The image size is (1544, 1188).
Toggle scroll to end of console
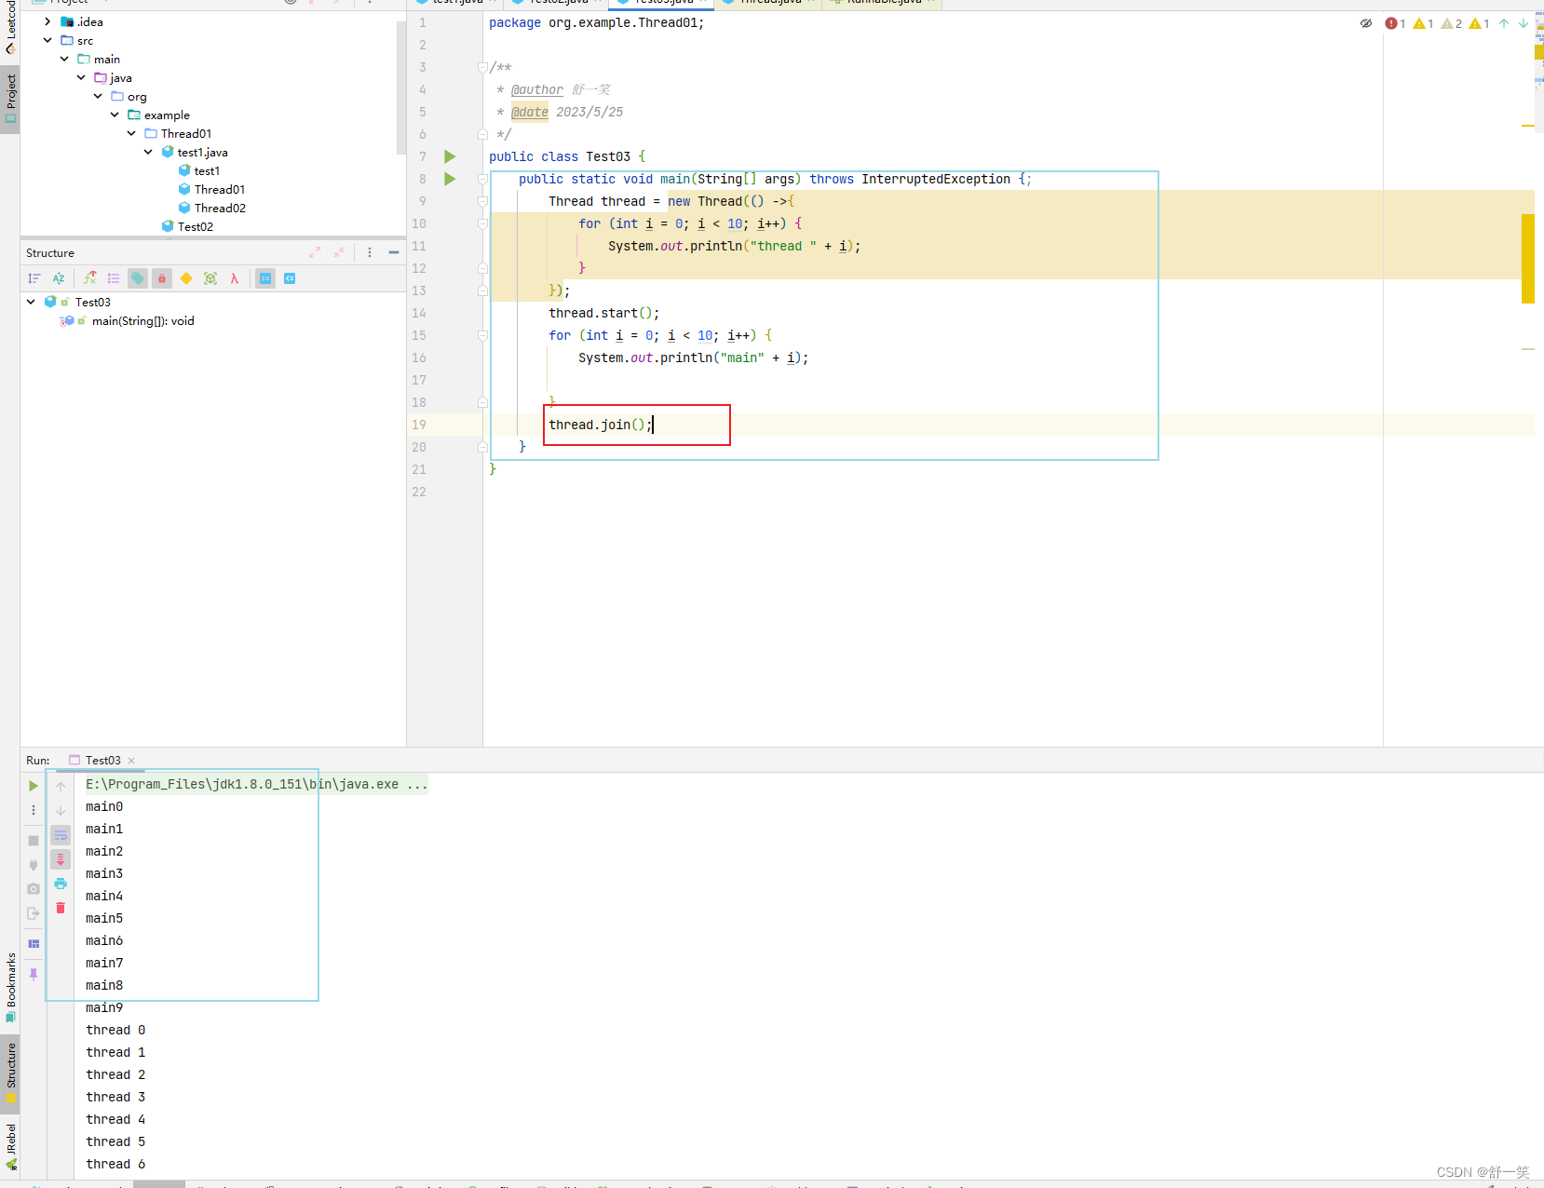pyautogui.click(x=61, y=859)
